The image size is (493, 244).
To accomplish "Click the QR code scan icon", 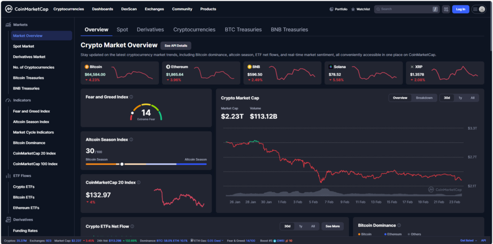I will point(446,9).
